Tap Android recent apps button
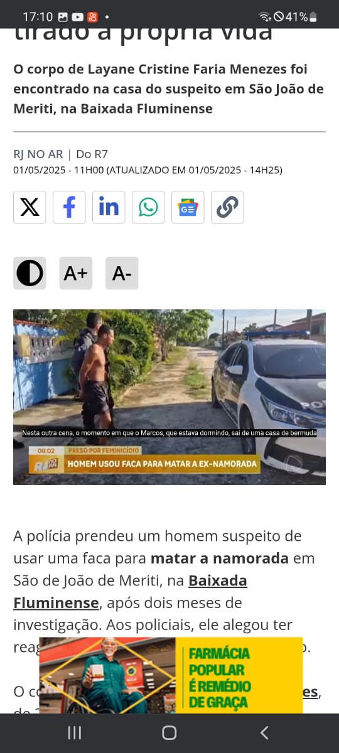The image size is (339, 753). 74,732
